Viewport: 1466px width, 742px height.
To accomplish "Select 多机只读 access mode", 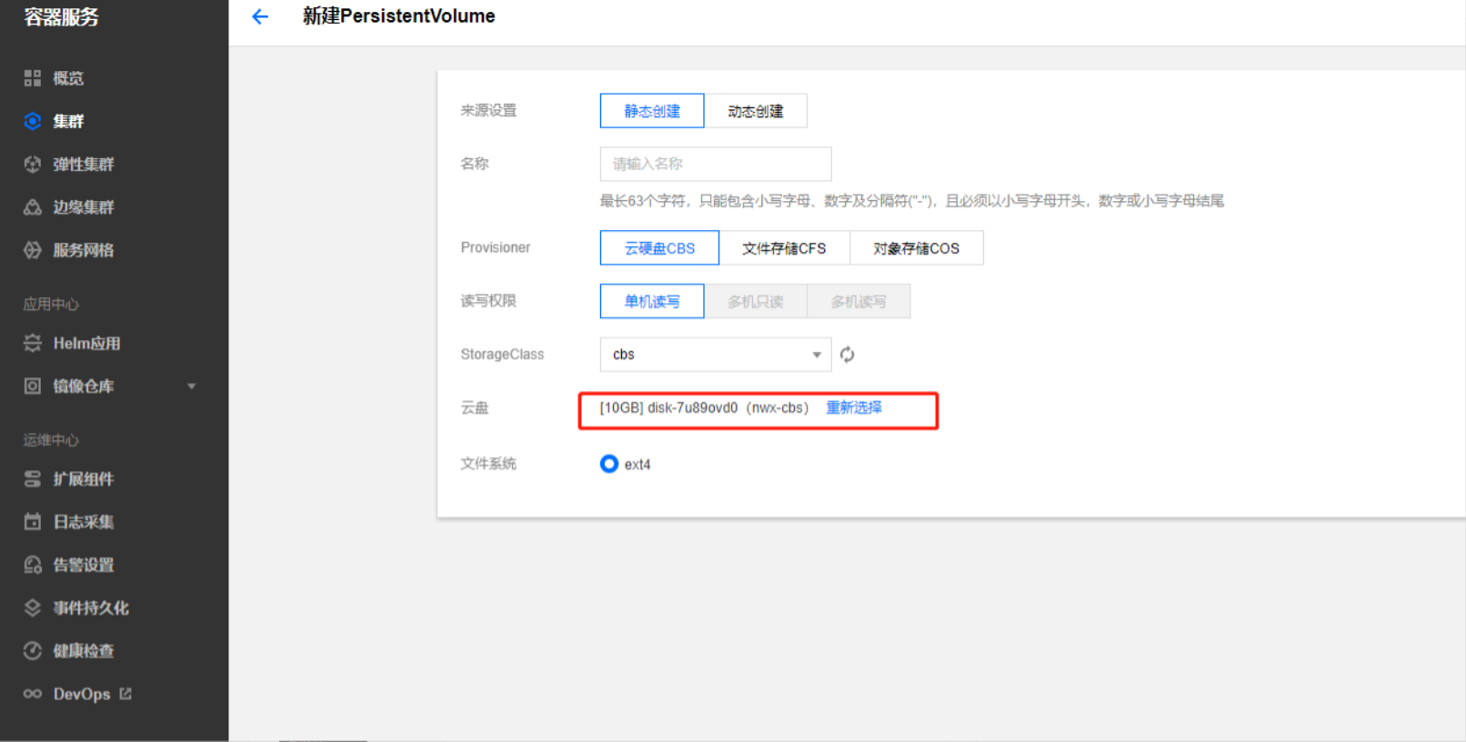I will (755, 301).
